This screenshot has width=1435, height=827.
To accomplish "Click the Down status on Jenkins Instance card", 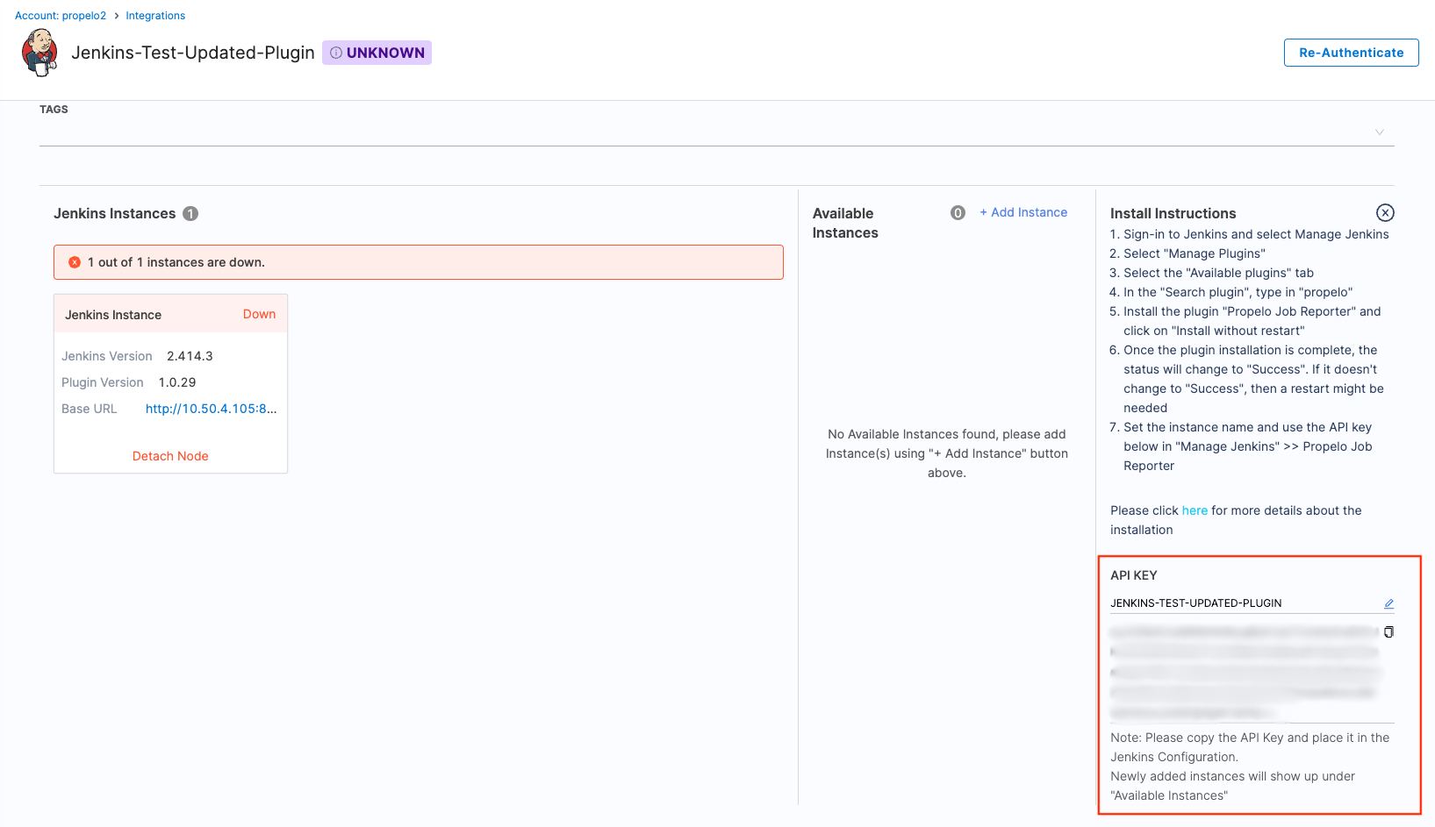I will pyautogui.click(x=259, y=314).
